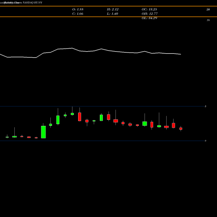The image size is (217, 217).
Task: Click the tallest green candlestick body
Action: pyautogui.click(x=43, y=132)
